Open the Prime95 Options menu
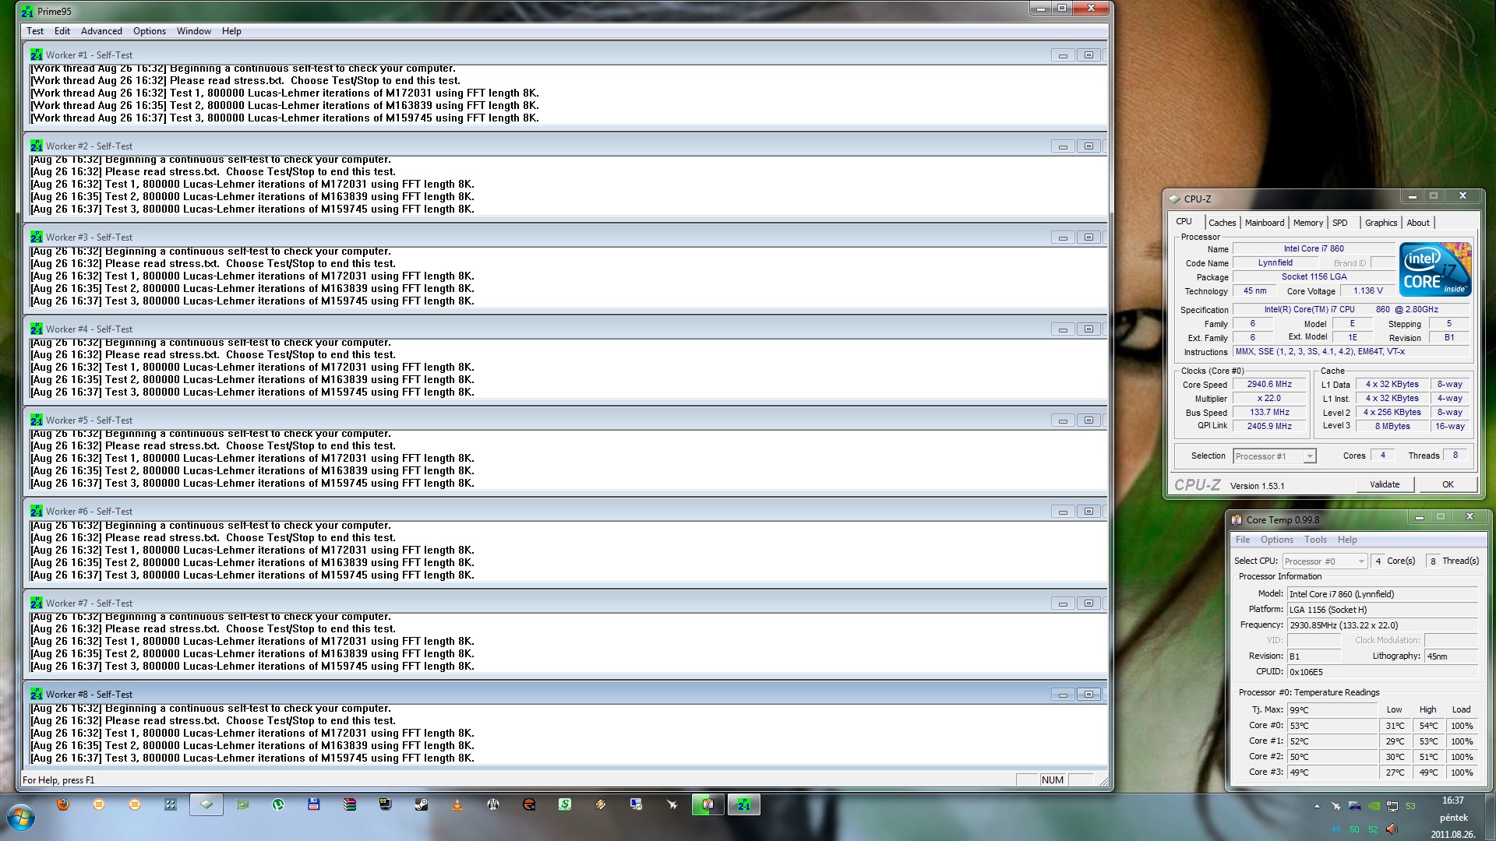Viewport: 1496px width, 841px height. coord(150,31)
